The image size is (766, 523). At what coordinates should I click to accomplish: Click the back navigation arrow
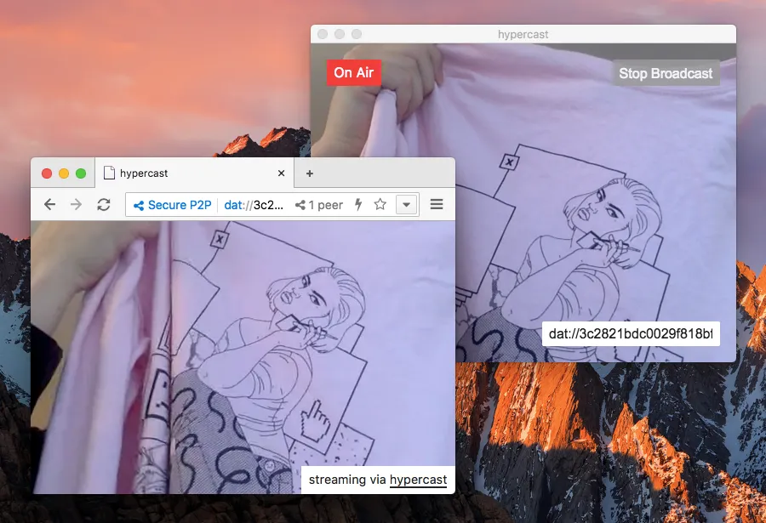49,204
